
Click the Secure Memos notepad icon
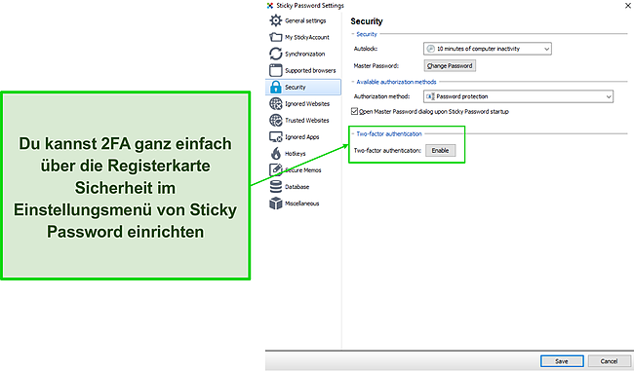(276, 170)
